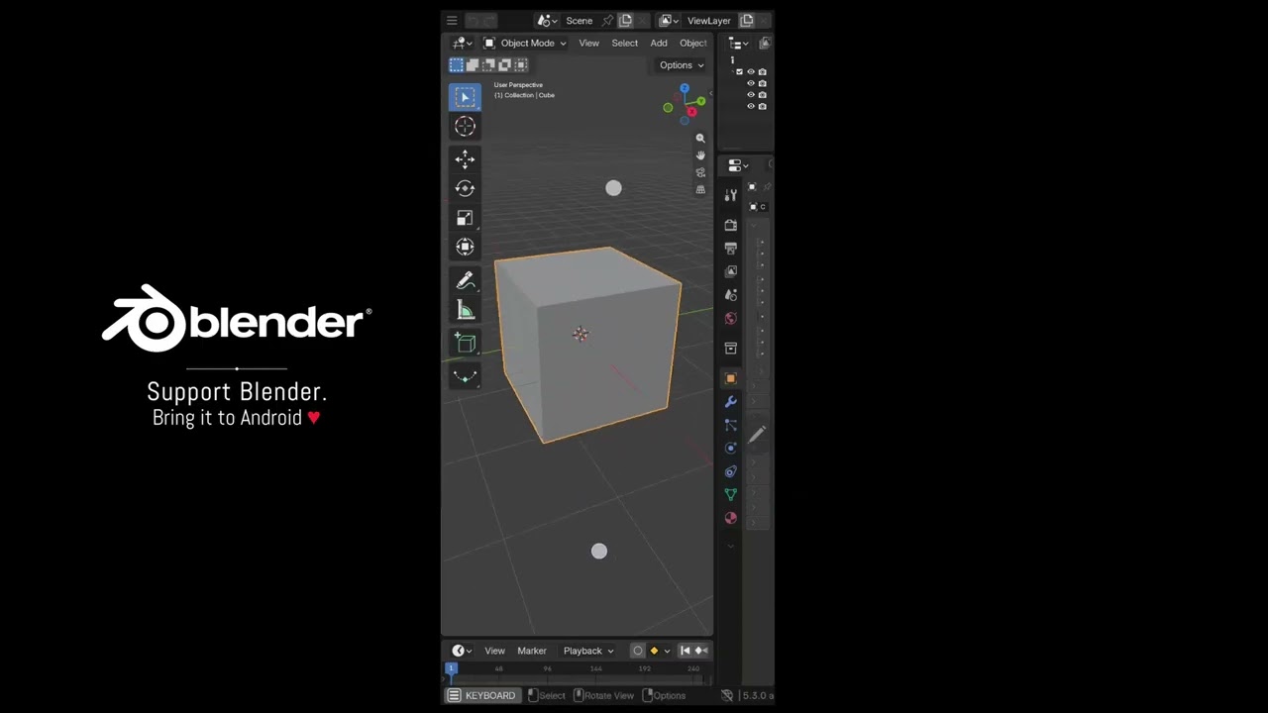The width and height of the screenshot is (1268, 713).
Task: Click the frame 1 playhead marker
Action: (451, 668)
